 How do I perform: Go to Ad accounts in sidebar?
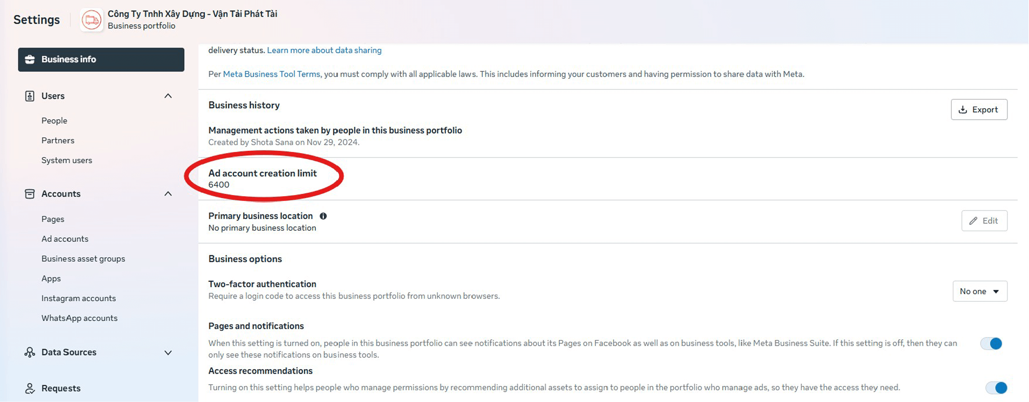coord(65,239)
